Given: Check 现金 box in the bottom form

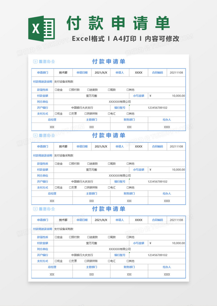Looking at the screenshot, I should coord(56,261).
